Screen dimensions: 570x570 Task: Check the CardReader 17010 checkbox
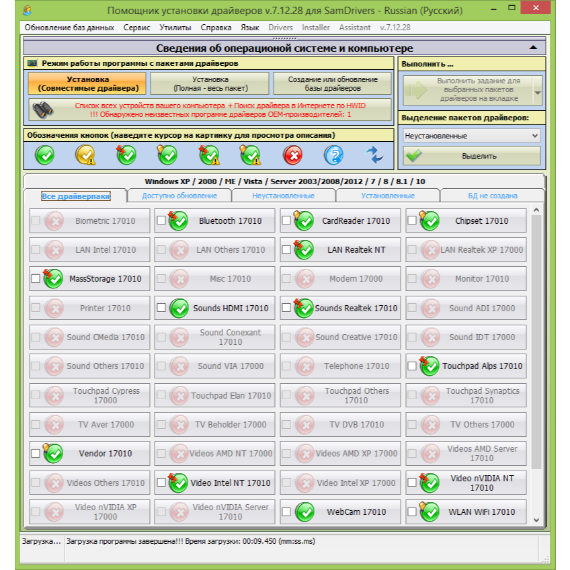point(286,220)
